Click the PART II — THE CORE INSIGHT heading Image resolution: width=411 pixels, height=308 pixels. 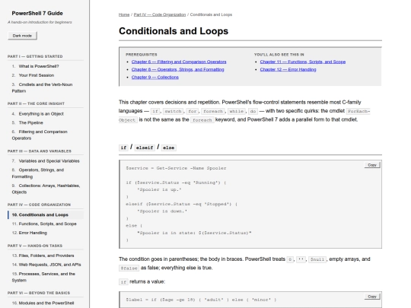[36, 103]
